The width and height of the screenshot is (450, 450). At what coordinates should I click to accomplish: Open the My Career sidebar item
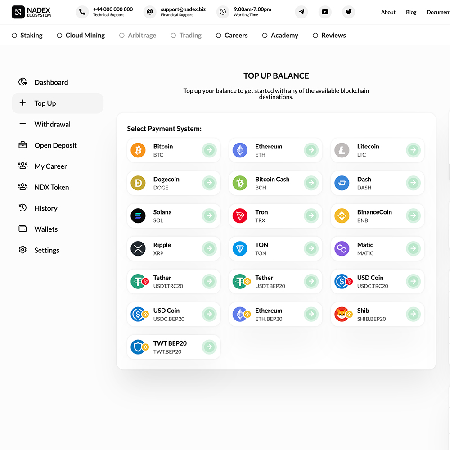pyautogui.click(x=58, y=166)
